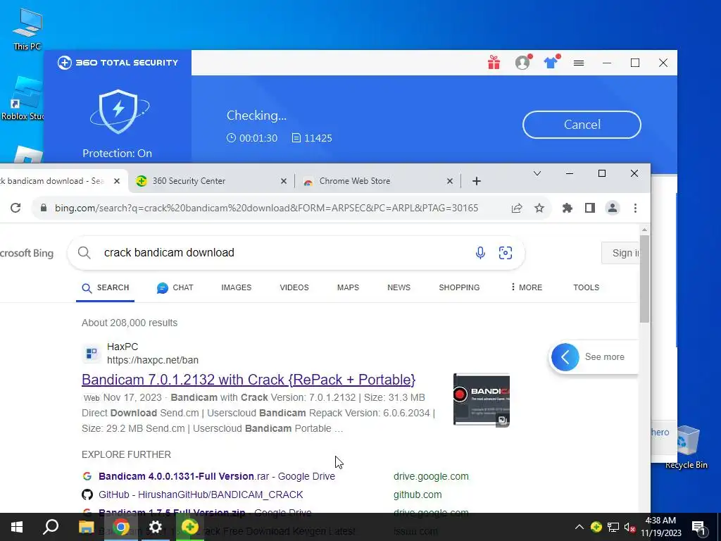Click the HaxPC site favicon

(92, 354)
